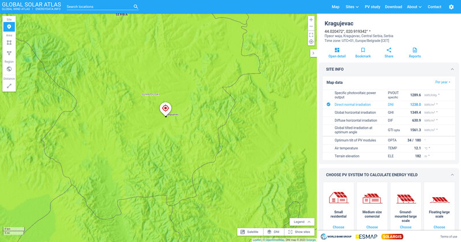Toggle Direct normal irradiation layer checkmark

(x=328, y=105)
